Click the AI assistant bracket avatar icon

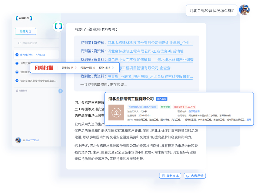click(x=58, y=26)
